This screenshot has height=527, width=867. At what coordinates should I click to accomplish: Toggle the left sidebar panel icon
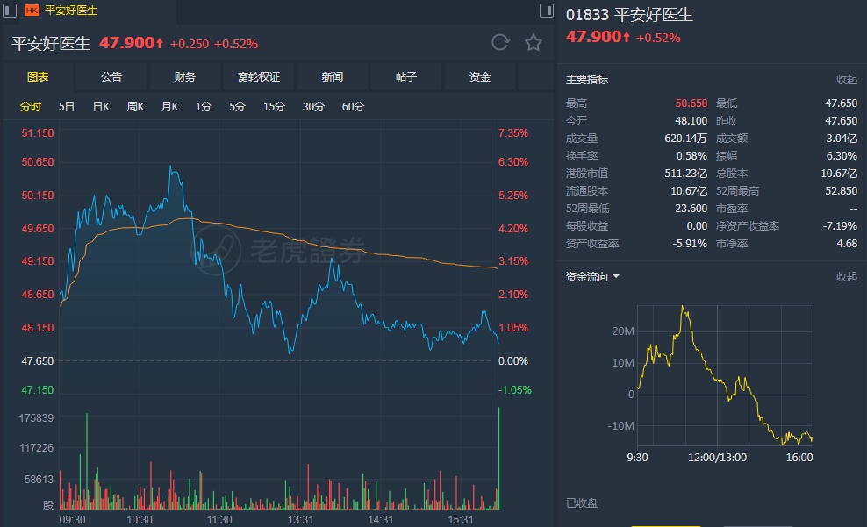coord(10,10)
